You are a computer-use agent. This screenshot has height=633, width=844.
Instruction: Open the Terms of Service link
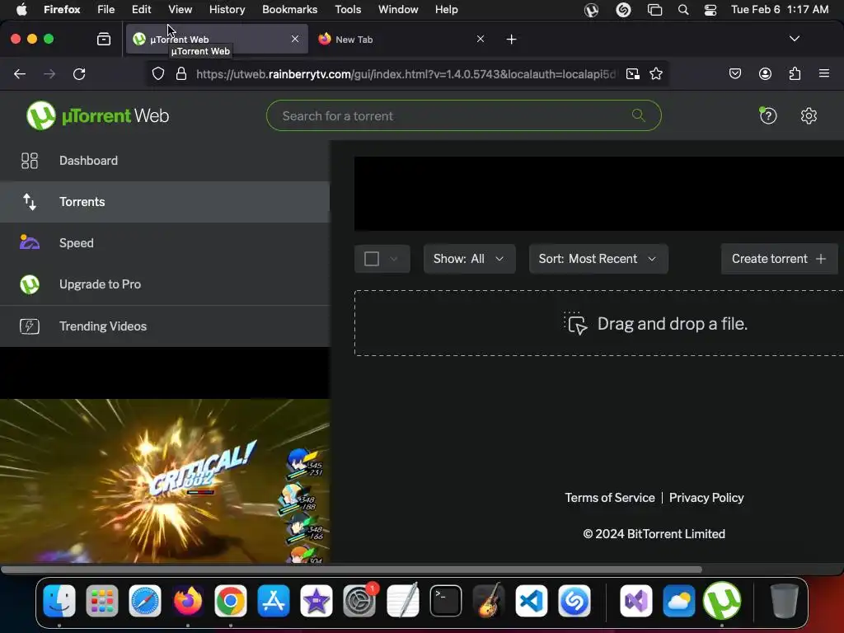coord(610,498)
